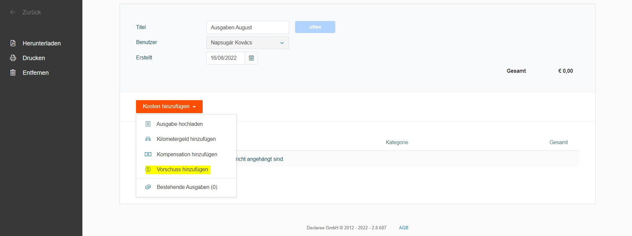632x236 pixels.
Task: Click the back arrow icon
Action: click(13, 12)
